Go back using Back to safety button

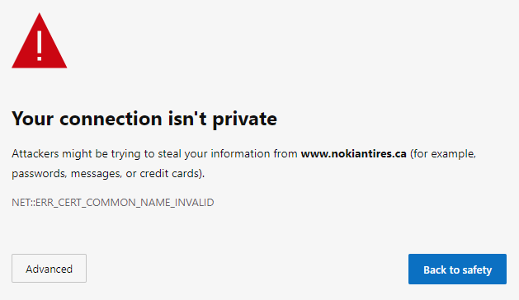[457, 269]
